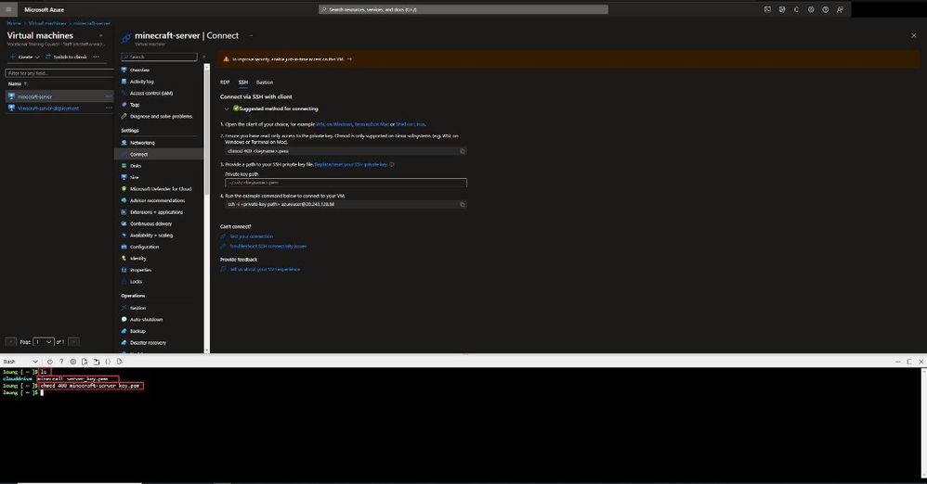
Task: Open Availability + scaling
Action: 151,236
